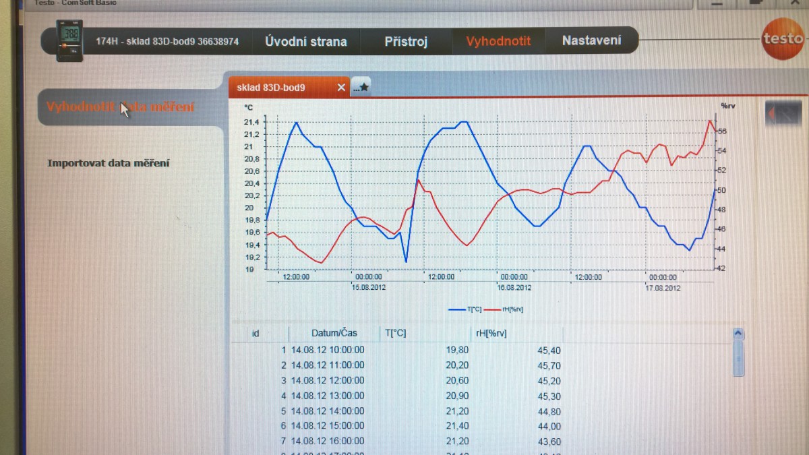Expand the right side panel arrow
Image resolution: width=809 pixels, height=455 pixels.
click(783, 114)
